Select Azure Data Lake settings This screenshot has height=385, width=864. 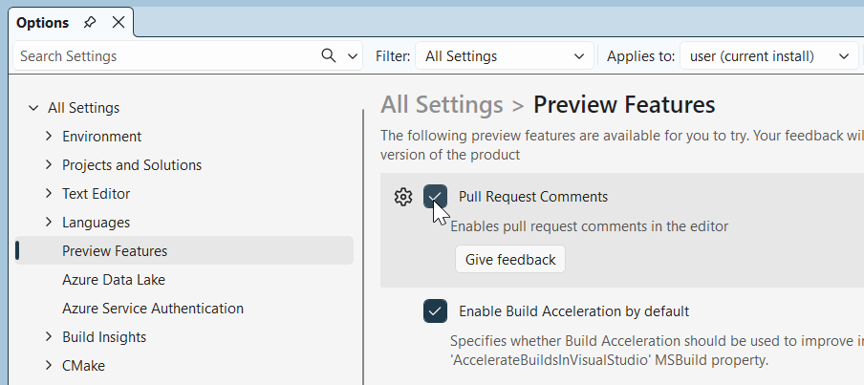[114, 280]
